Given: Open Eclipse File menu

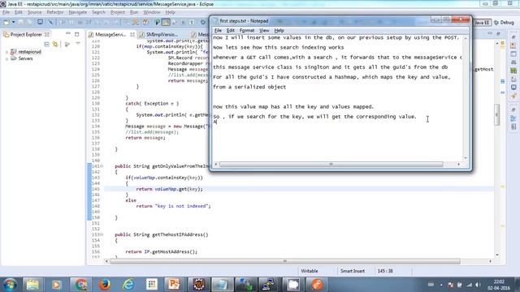Looking at the screenshot, I should click(6, 12).
